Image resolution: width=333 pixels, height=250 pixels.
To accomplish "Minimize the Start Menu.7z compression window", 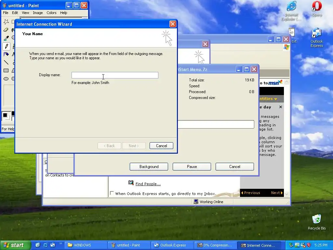I will tap(239, 69).
